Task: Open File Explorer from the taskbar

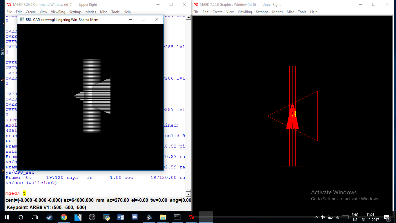Action: [x=163, y=217]
